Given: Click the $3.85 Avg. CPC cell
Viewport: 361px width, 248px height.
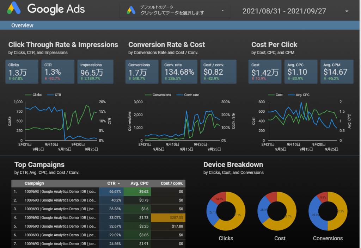Looking at the screenshot, I should 137,235.
